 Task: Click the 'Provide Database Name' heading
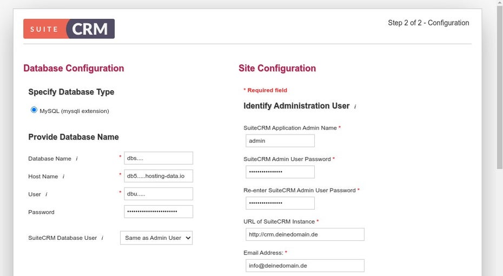point(74,137)
